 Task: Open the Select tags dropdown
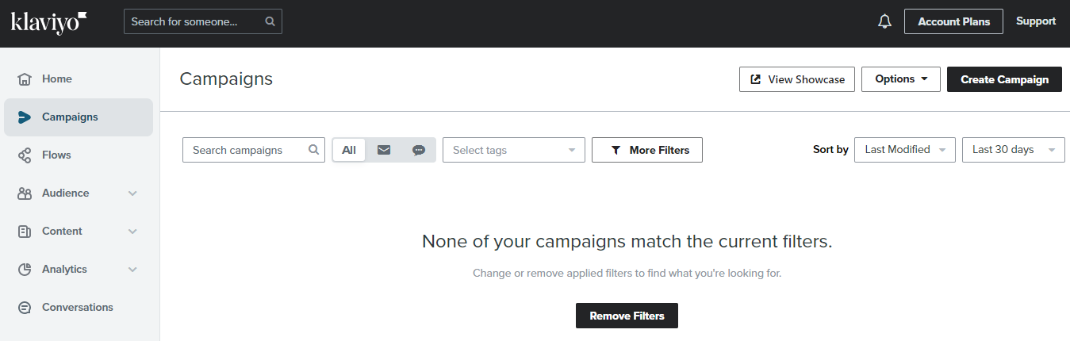point(514,150)
